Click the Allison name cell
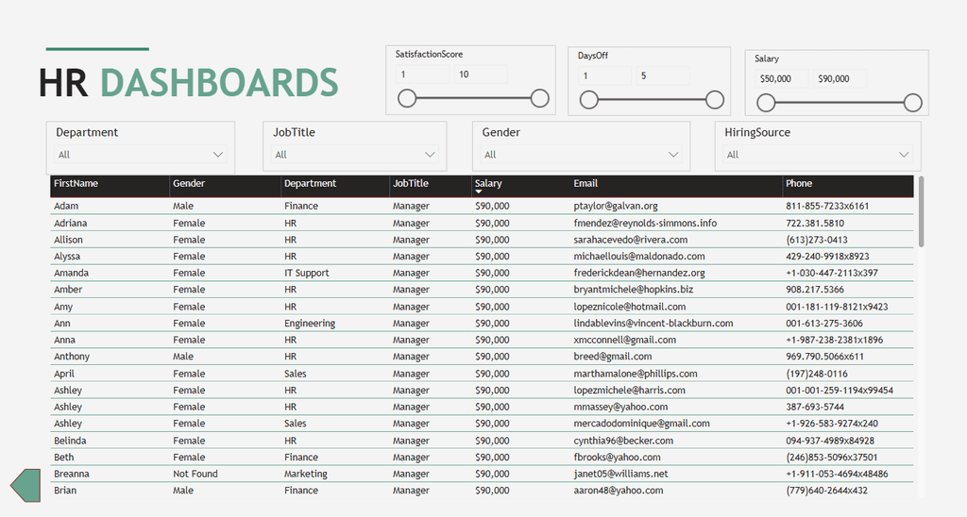Image resolution: width=967 pixels, height=517 pixels. coord(68,240)
